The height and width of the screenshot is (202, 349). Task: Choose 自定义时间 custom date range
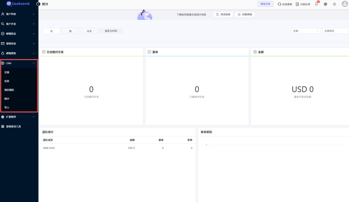111,31
